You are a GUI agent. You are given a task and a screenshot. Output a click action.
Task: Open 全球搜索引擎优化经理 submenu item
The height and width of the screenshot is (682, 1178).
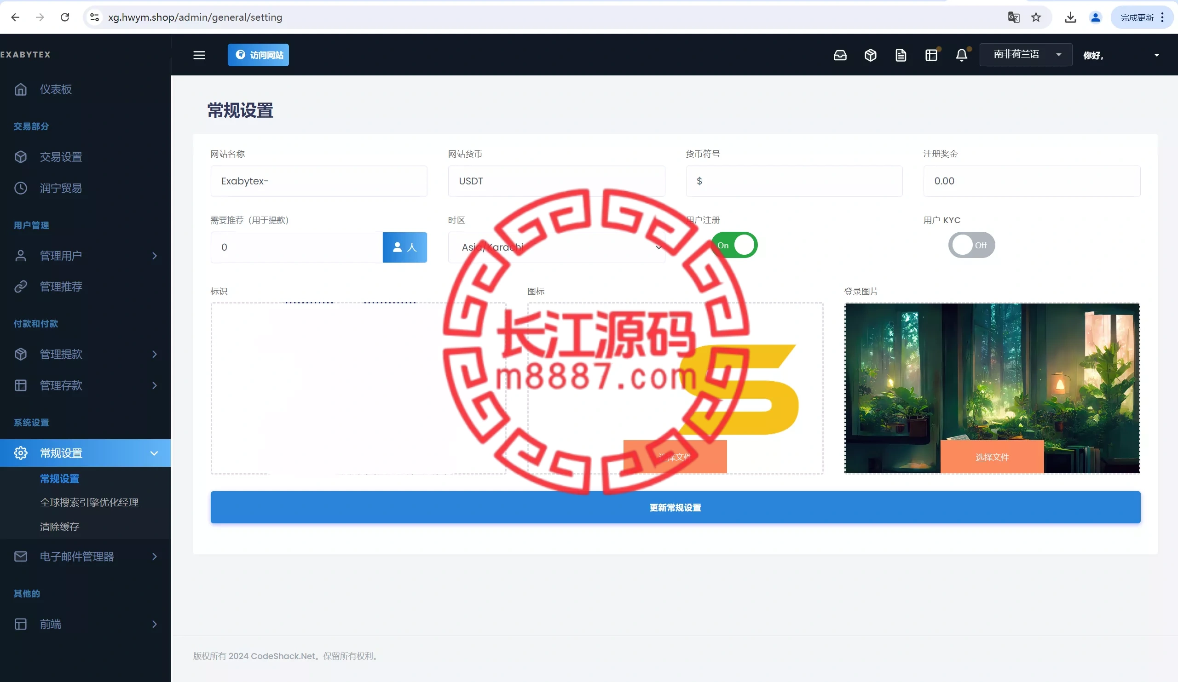coord(89,502)
